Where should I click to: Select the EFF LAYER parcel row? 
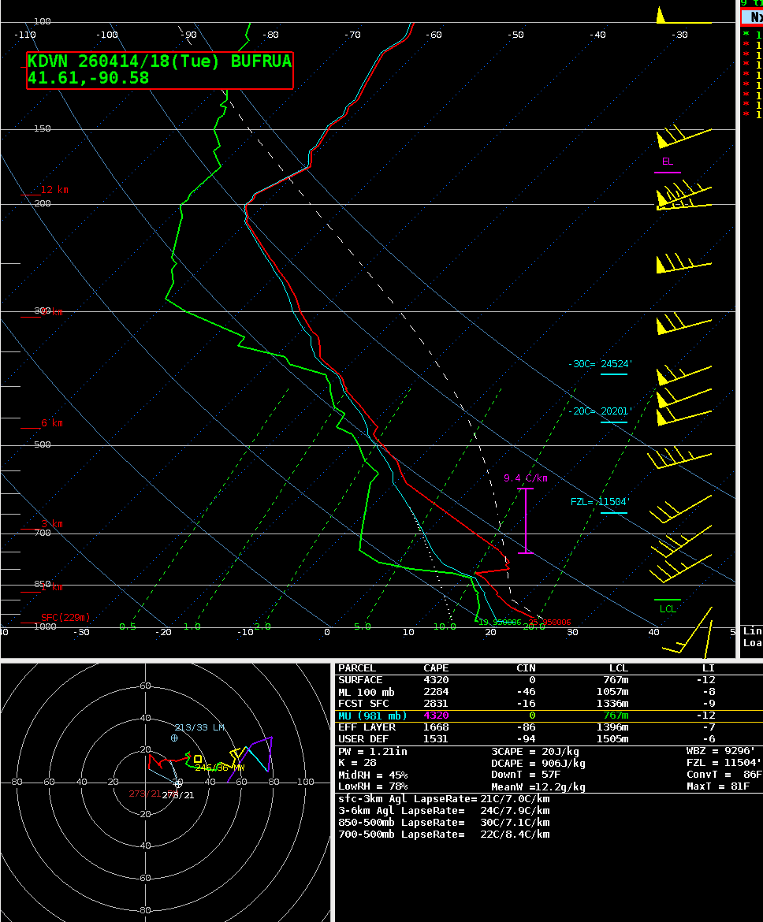click(549, 727)
